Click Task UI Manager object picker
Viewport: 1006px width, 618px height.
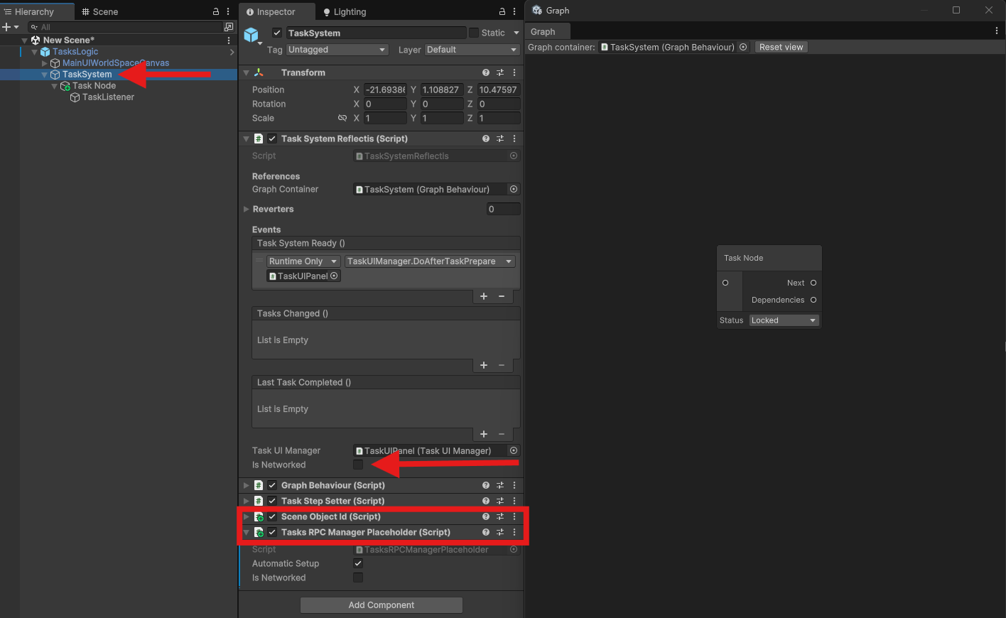514,451
